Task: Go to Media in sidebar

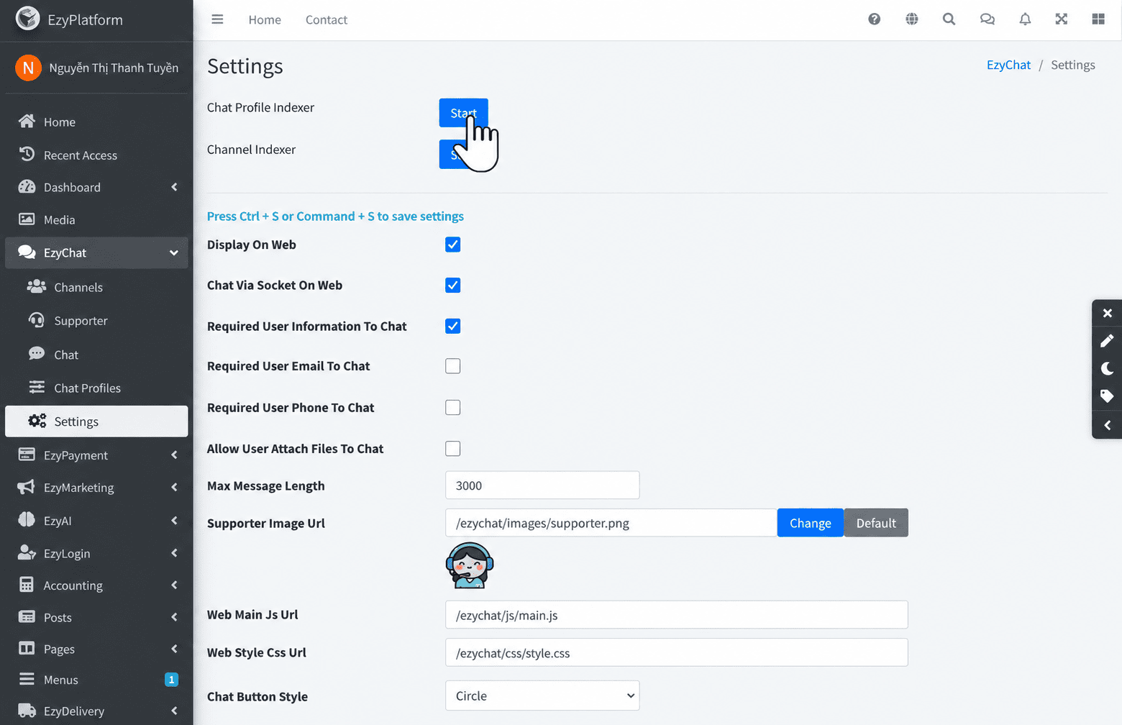Action: pyautogui.click(x=96, y=219)
